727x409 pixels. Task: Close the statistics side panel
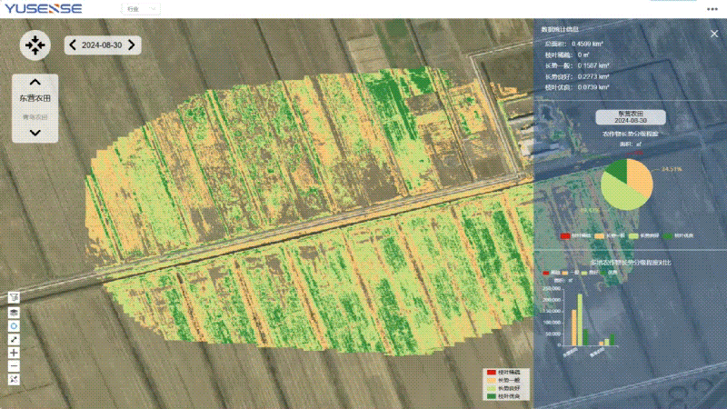coord(713,34)
